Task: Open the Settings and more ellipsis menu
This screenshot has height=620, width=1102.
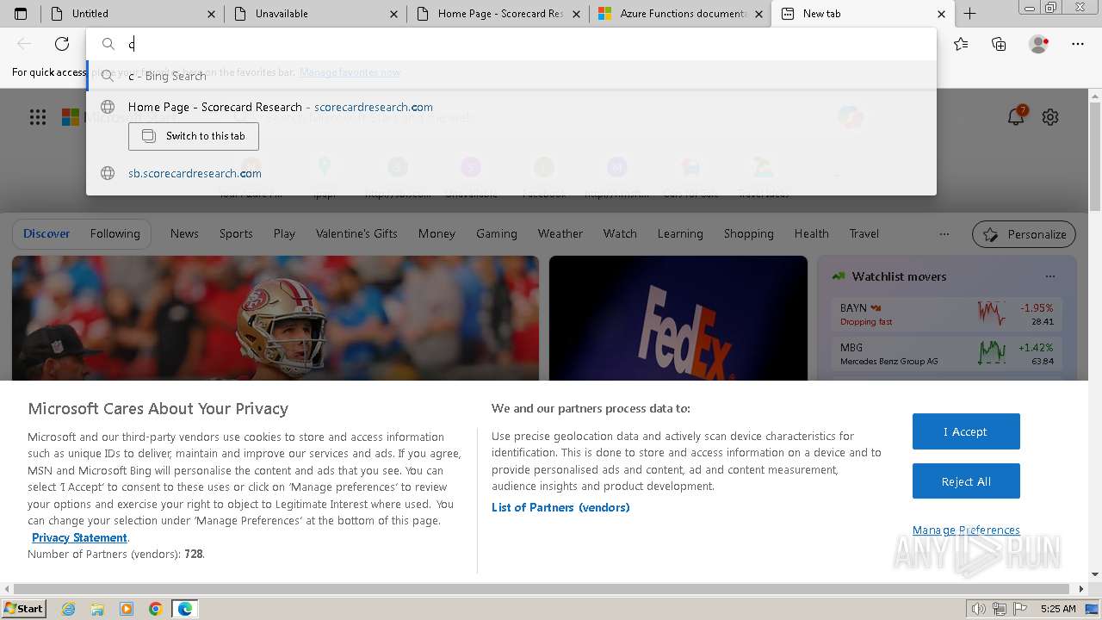Action: (x=1078, y=44)
